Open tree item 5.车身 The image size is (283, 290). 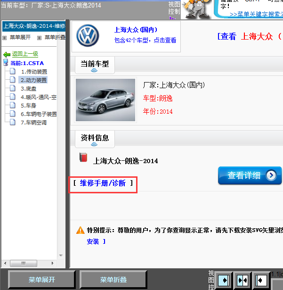pyautogui.click(x=28, y=106)
